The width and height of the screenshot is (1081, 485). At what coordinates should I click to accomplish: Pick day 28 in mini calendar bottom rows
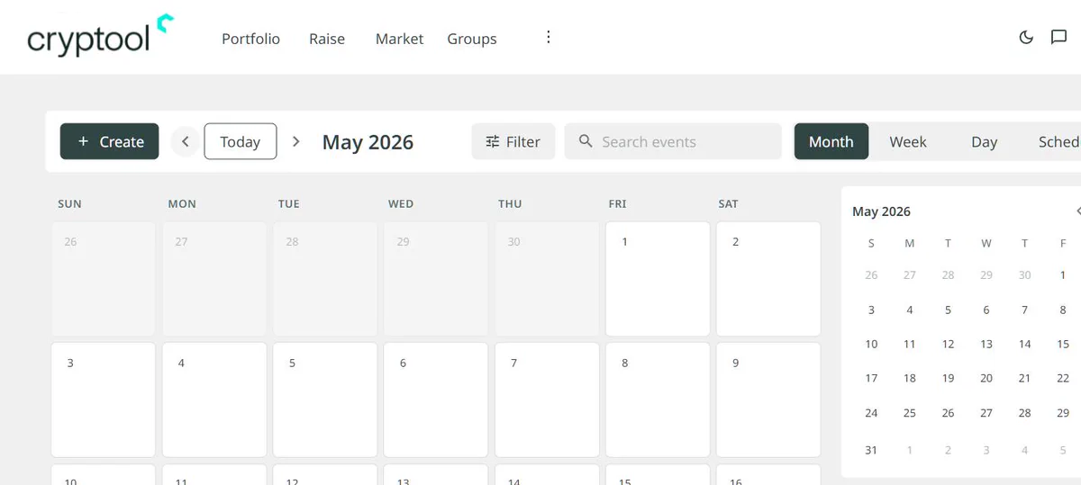click(1024, 413)
